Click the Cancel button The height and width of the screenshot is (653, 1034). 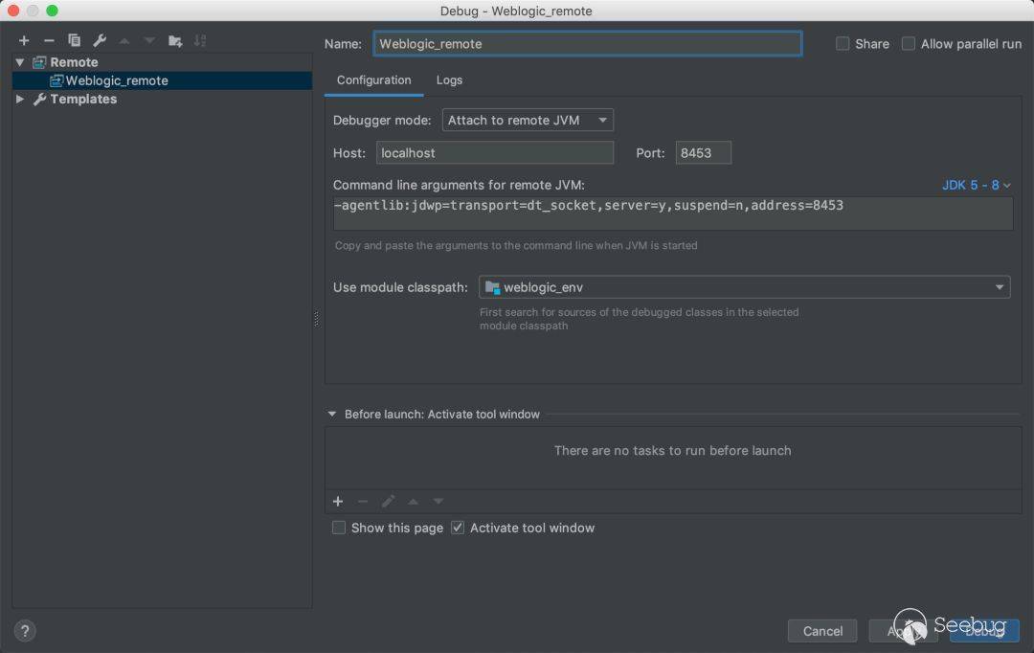pyautogui.click(x=822, y=631)
